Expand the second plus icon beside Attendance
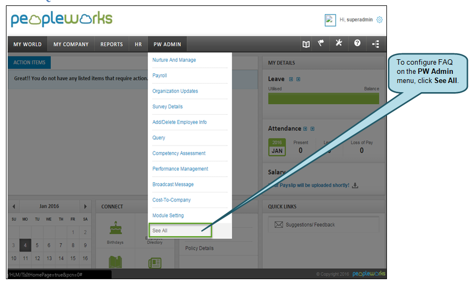469x284 pixels. [312, 129]
